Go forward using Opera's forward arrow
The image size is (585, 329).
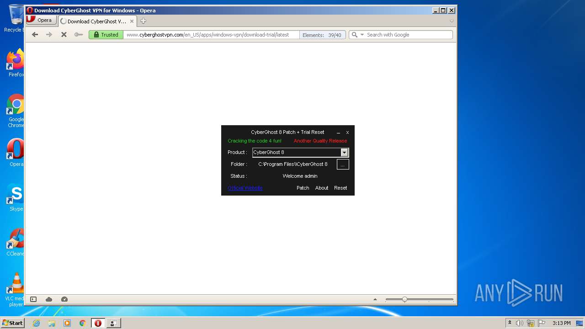pos(49,35)
